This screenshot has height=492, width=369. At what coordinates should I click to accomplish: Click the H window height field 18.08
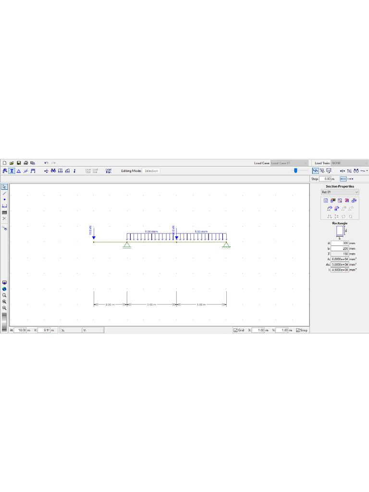[20, 330]
